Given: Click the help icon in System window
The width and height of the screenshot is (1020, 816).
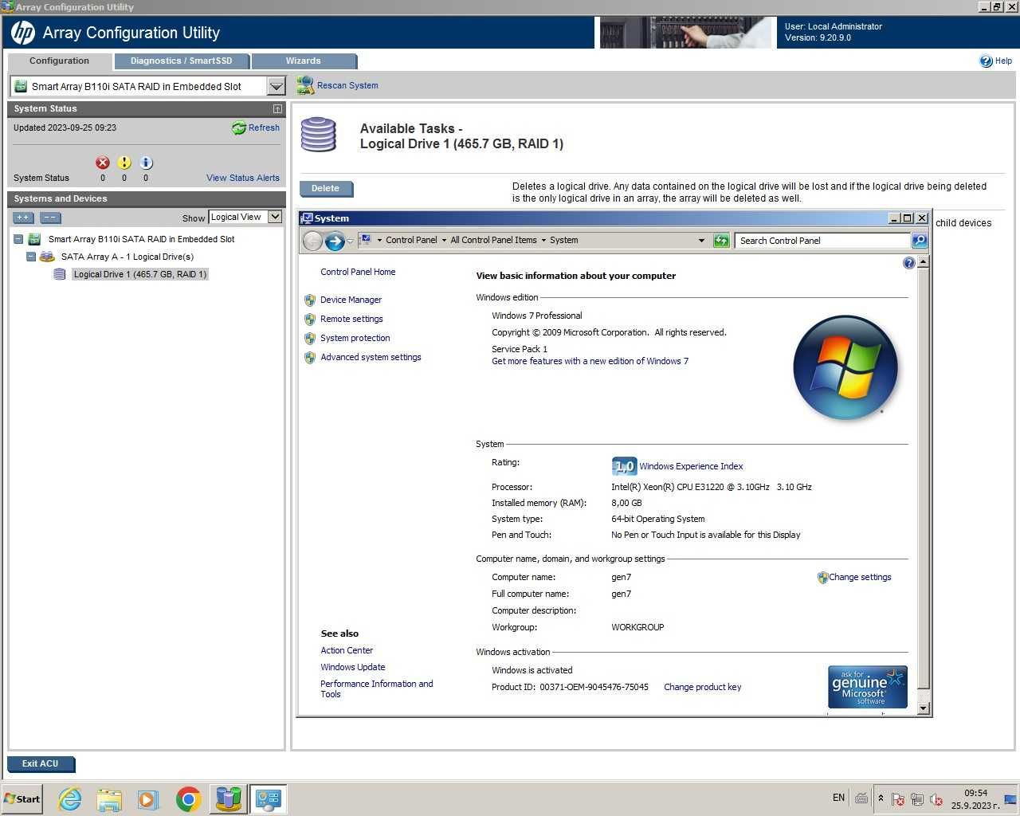Looking at the screenshot, I should pos(908,263).
